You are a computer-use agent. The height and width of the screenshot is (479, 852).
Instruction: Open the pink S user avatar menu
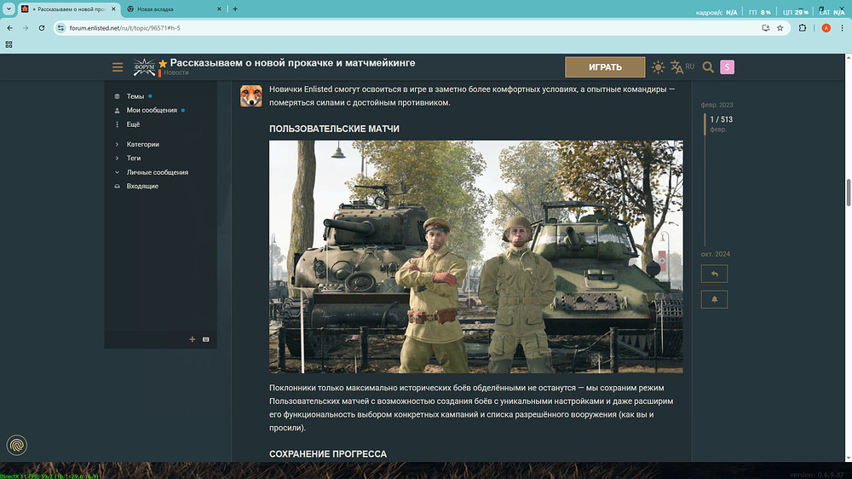coord(727,66)
